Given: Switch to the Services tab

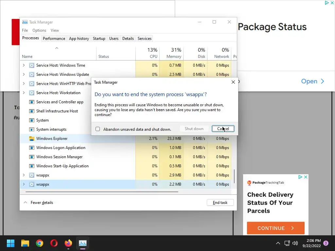Looking at the screenshot, I should (x=144, y=39).
